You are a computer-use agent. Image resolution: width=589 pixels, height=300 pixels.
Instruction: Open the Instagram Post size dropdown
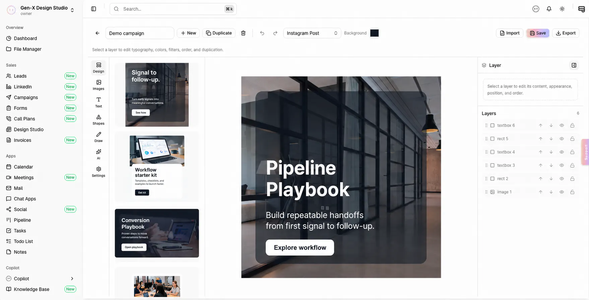[x=312, y=33]
